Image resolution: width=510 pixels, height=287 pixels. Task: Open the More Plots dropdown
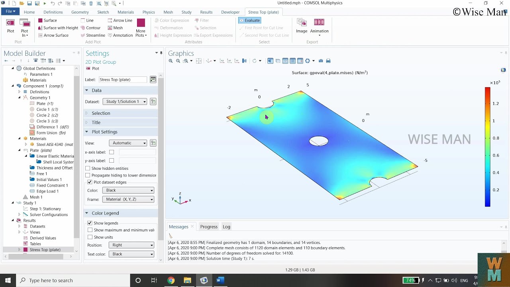click(141, 28)
